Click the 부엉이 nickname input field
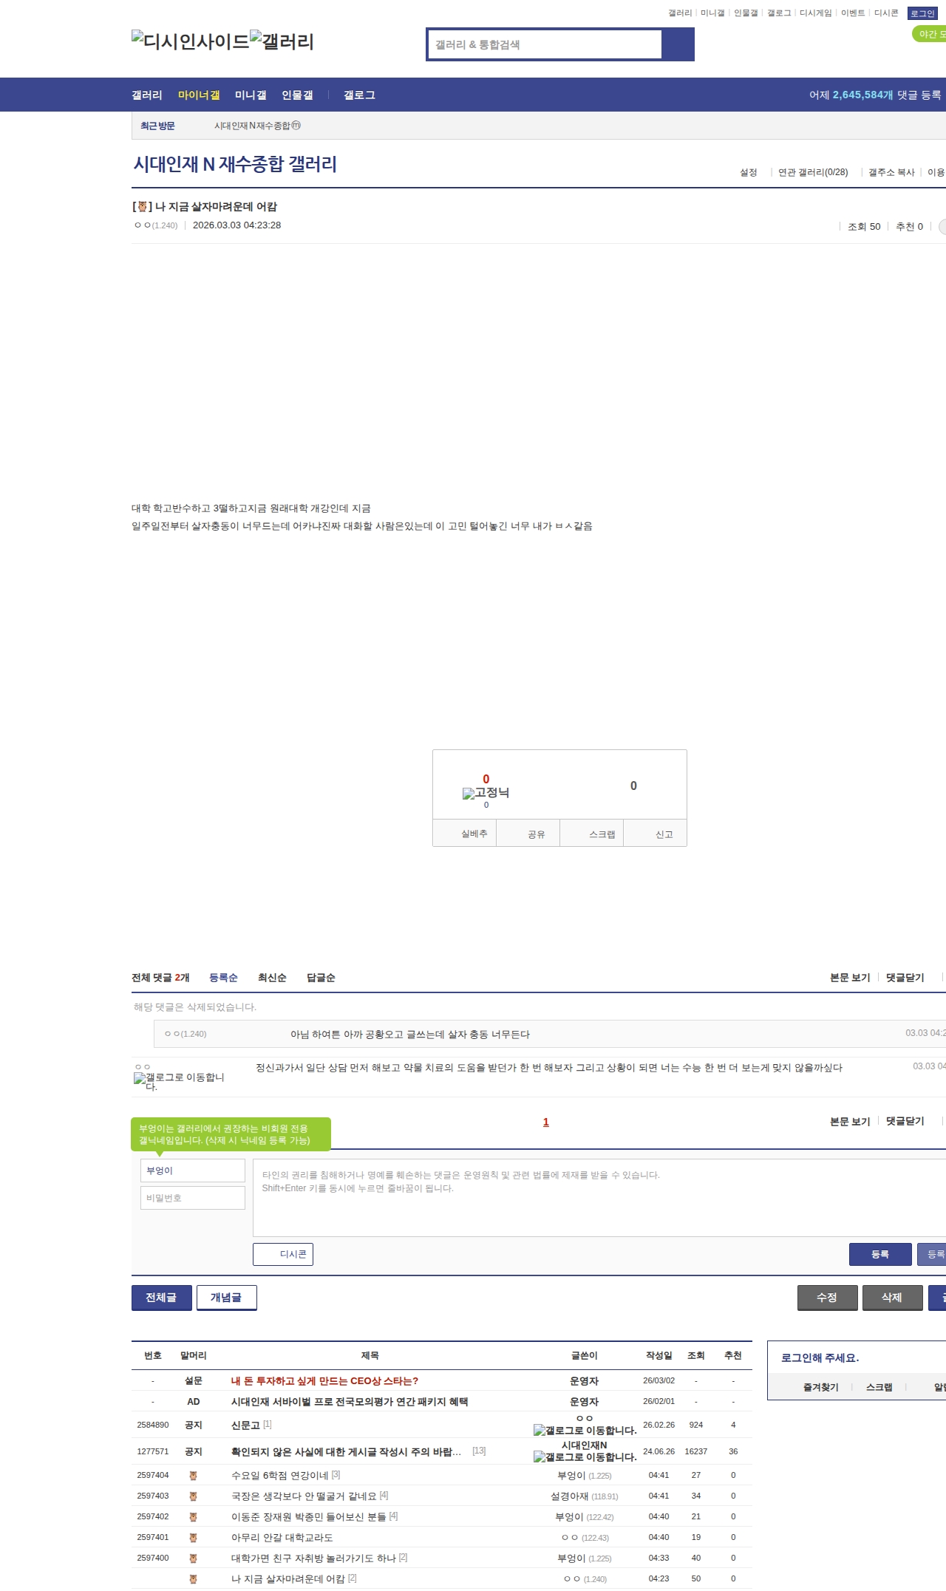This screenshot has width=946, height=1591. click(x=192, y=1171)
